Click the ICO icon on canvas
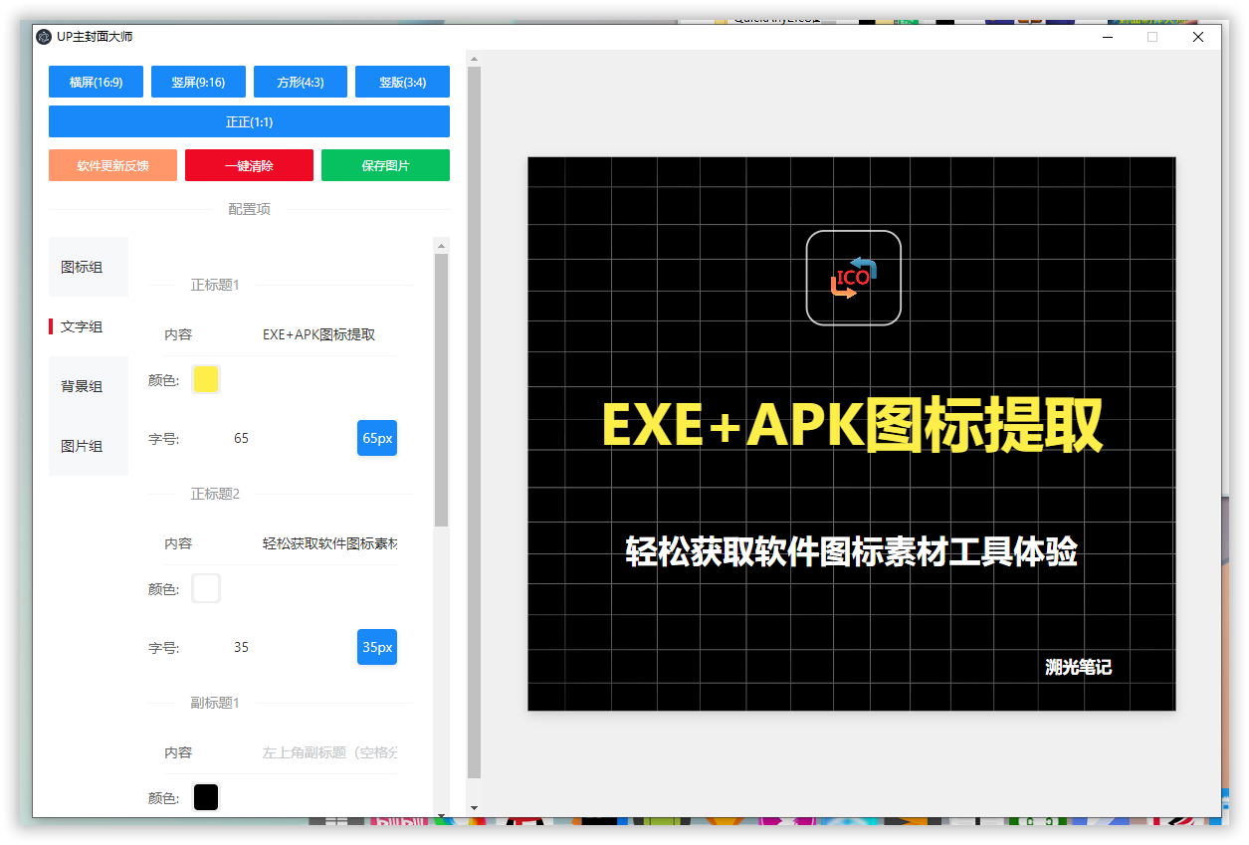 [854, 278]
